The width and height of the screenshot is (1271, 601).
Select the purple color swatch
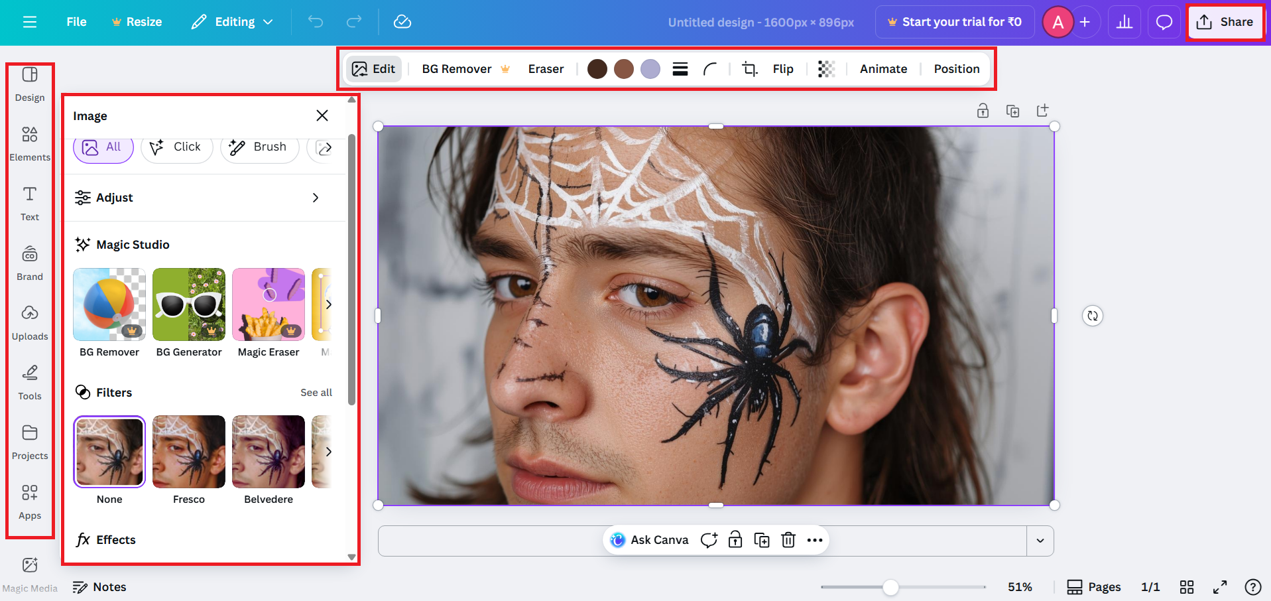[650, 68]
